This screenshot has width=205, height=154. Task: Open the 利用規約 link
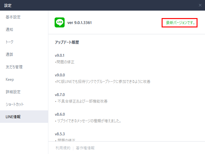pyautogui.click(x=62, y=148)
